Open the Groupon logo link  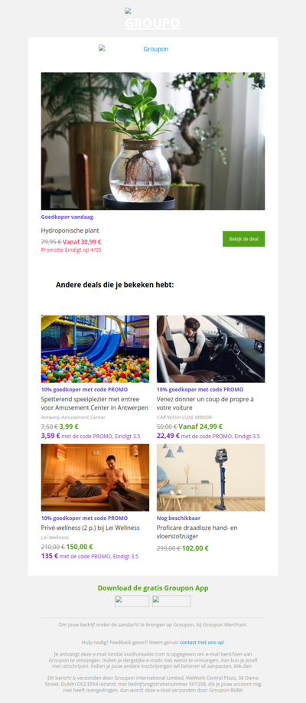click(x=134, y=49)
